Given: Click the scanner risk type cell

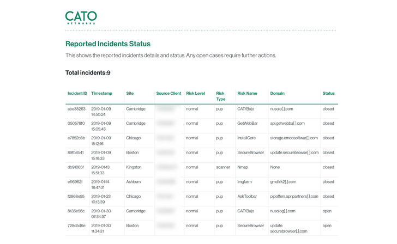Looking at the screenshot, I should click(223, 167).
